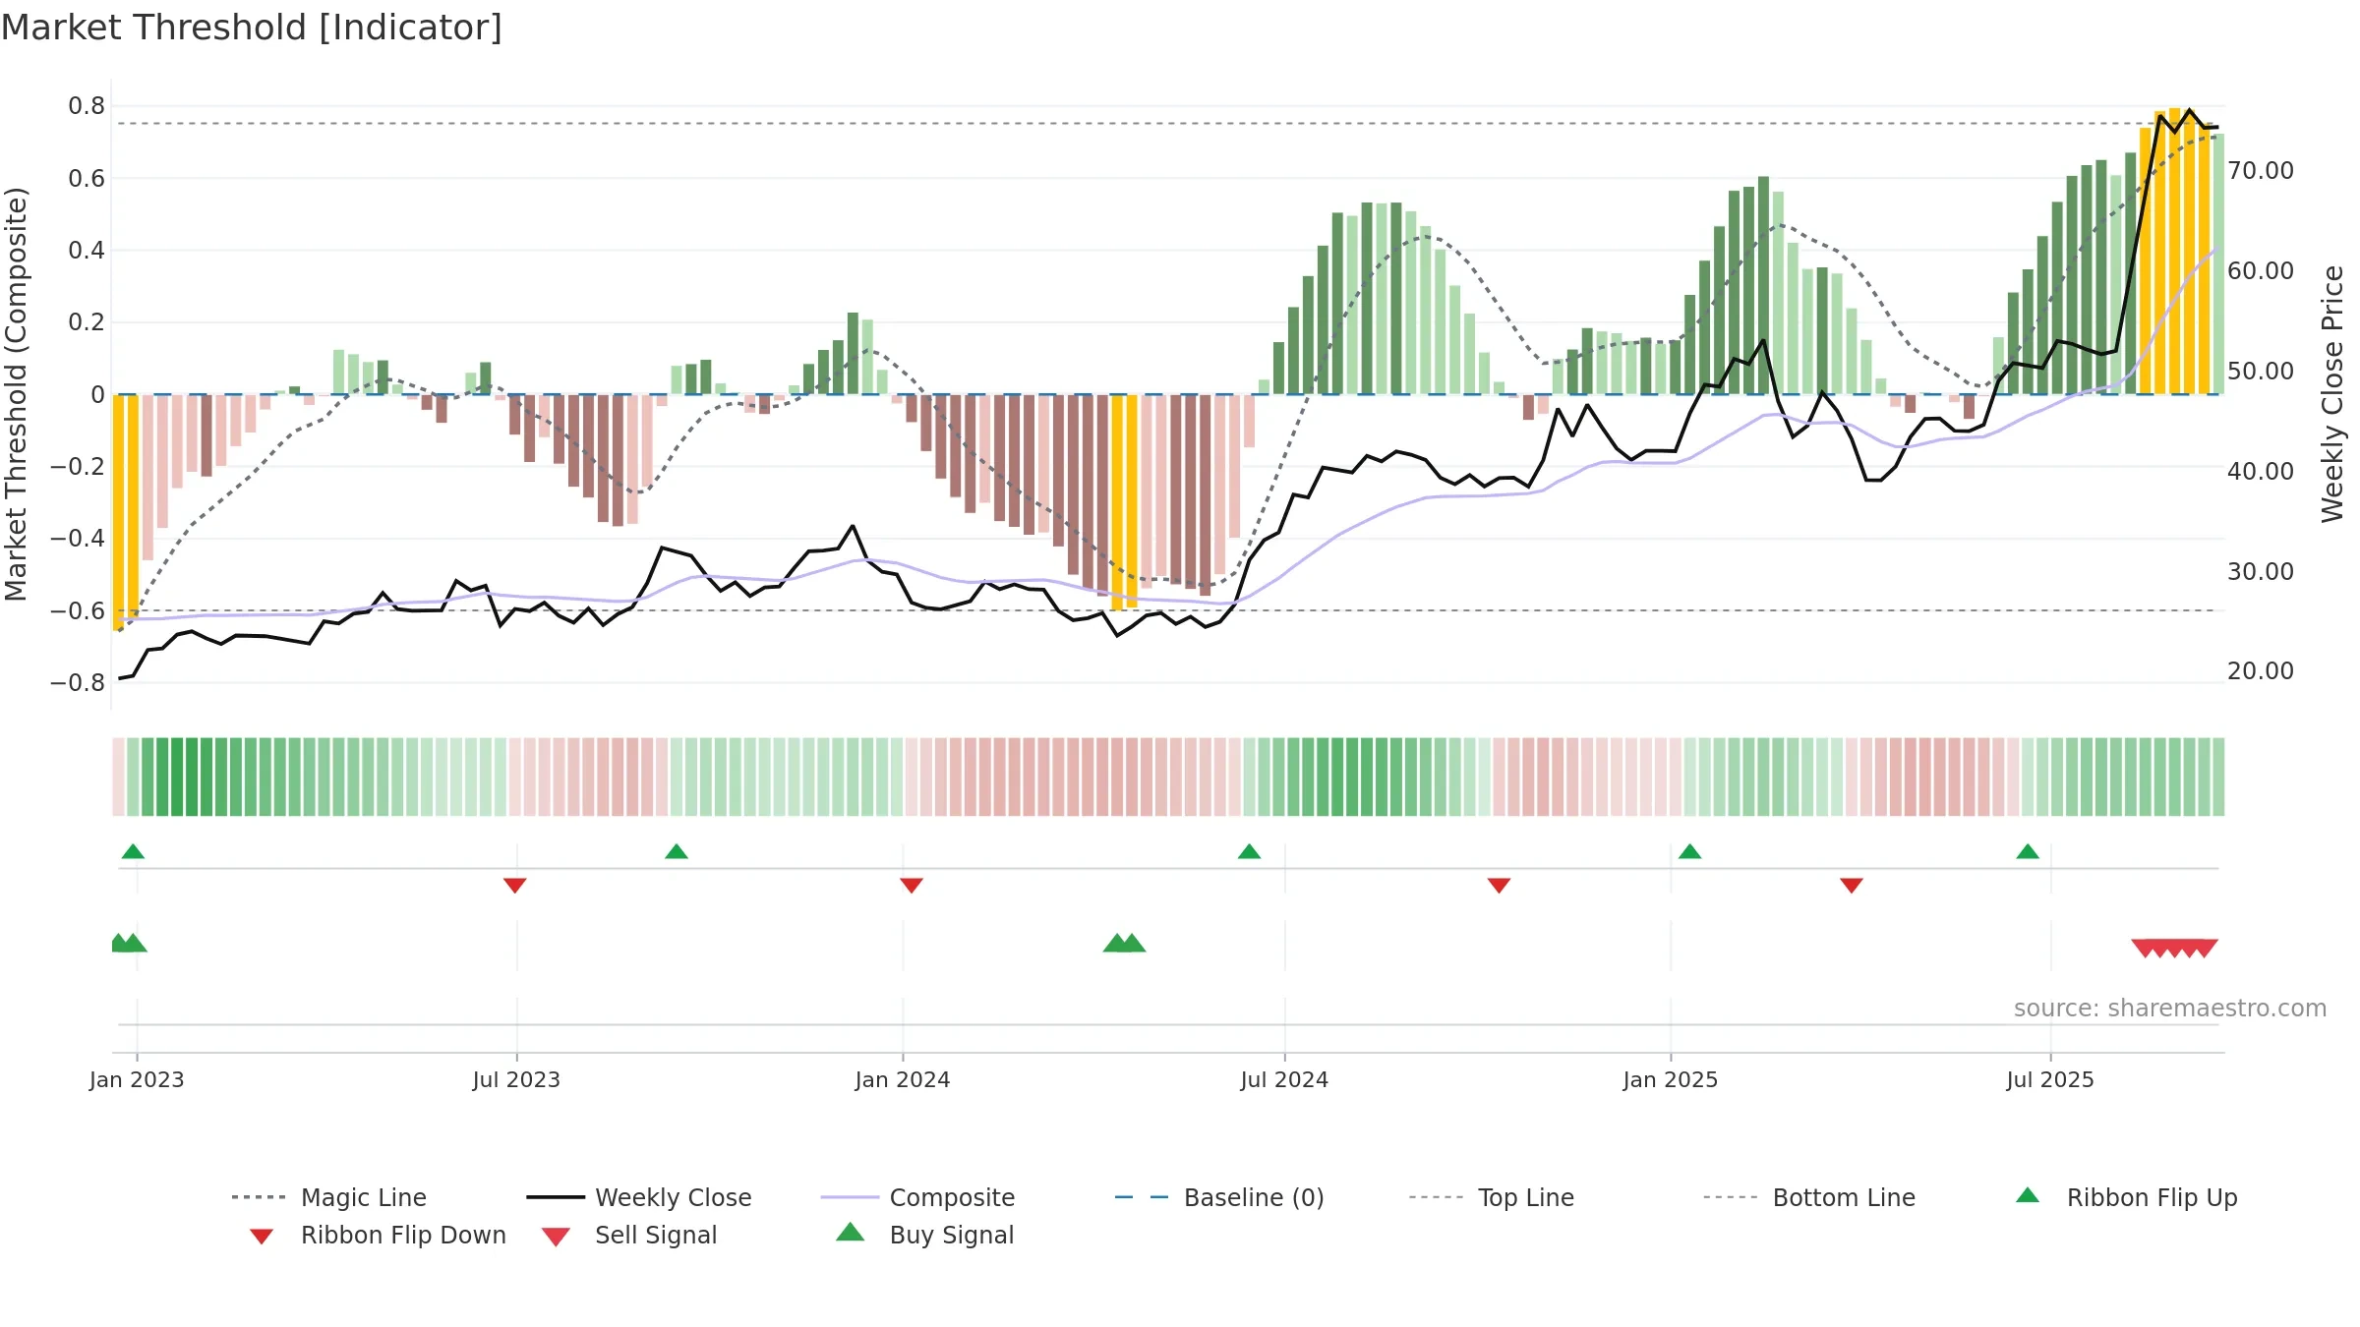Image resolution: width=2360 pixels, height=1327 pixels.
Task: Click the 70.00 price axis tick
Action: click(x=2261, y=171)
